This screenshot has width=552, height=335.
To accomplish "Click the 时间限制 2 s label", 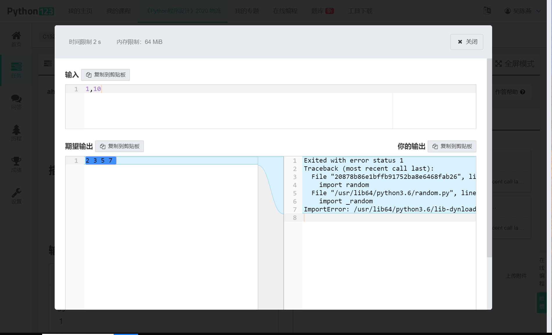I will click(85, 42).
